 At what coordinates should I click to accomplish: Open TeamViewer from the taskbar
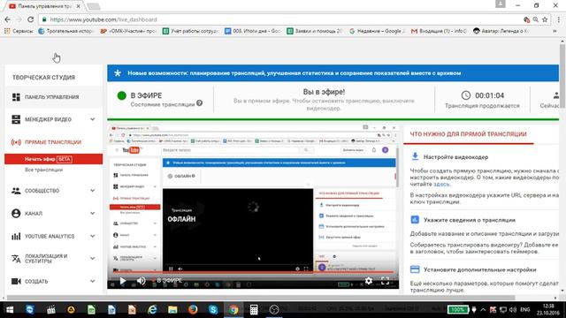(x=30, y=310)
